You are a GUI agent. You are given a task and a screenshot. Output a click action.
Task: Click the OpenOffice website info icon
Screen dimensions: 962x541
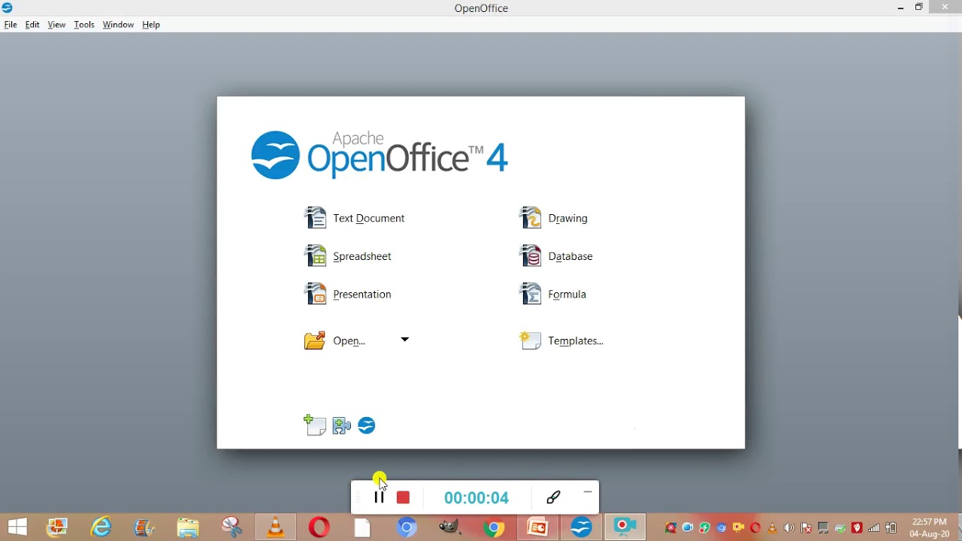click(368, 426)
